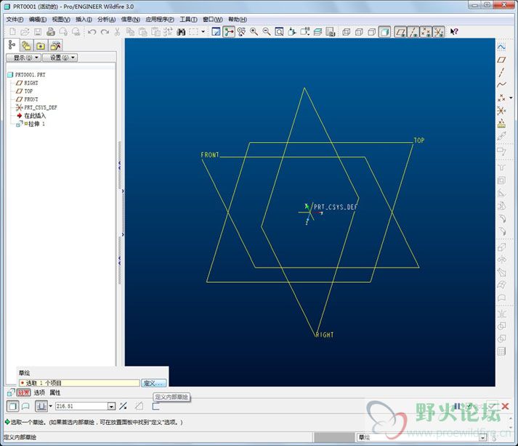Toggle datum axes display
518x446 pixels.
413,32
